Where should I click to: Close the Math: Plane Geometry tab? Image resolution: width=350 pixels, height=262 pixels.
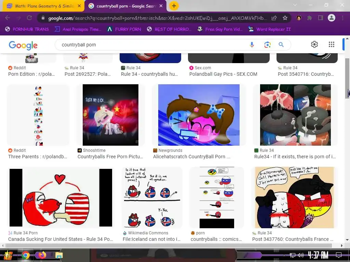79,6
